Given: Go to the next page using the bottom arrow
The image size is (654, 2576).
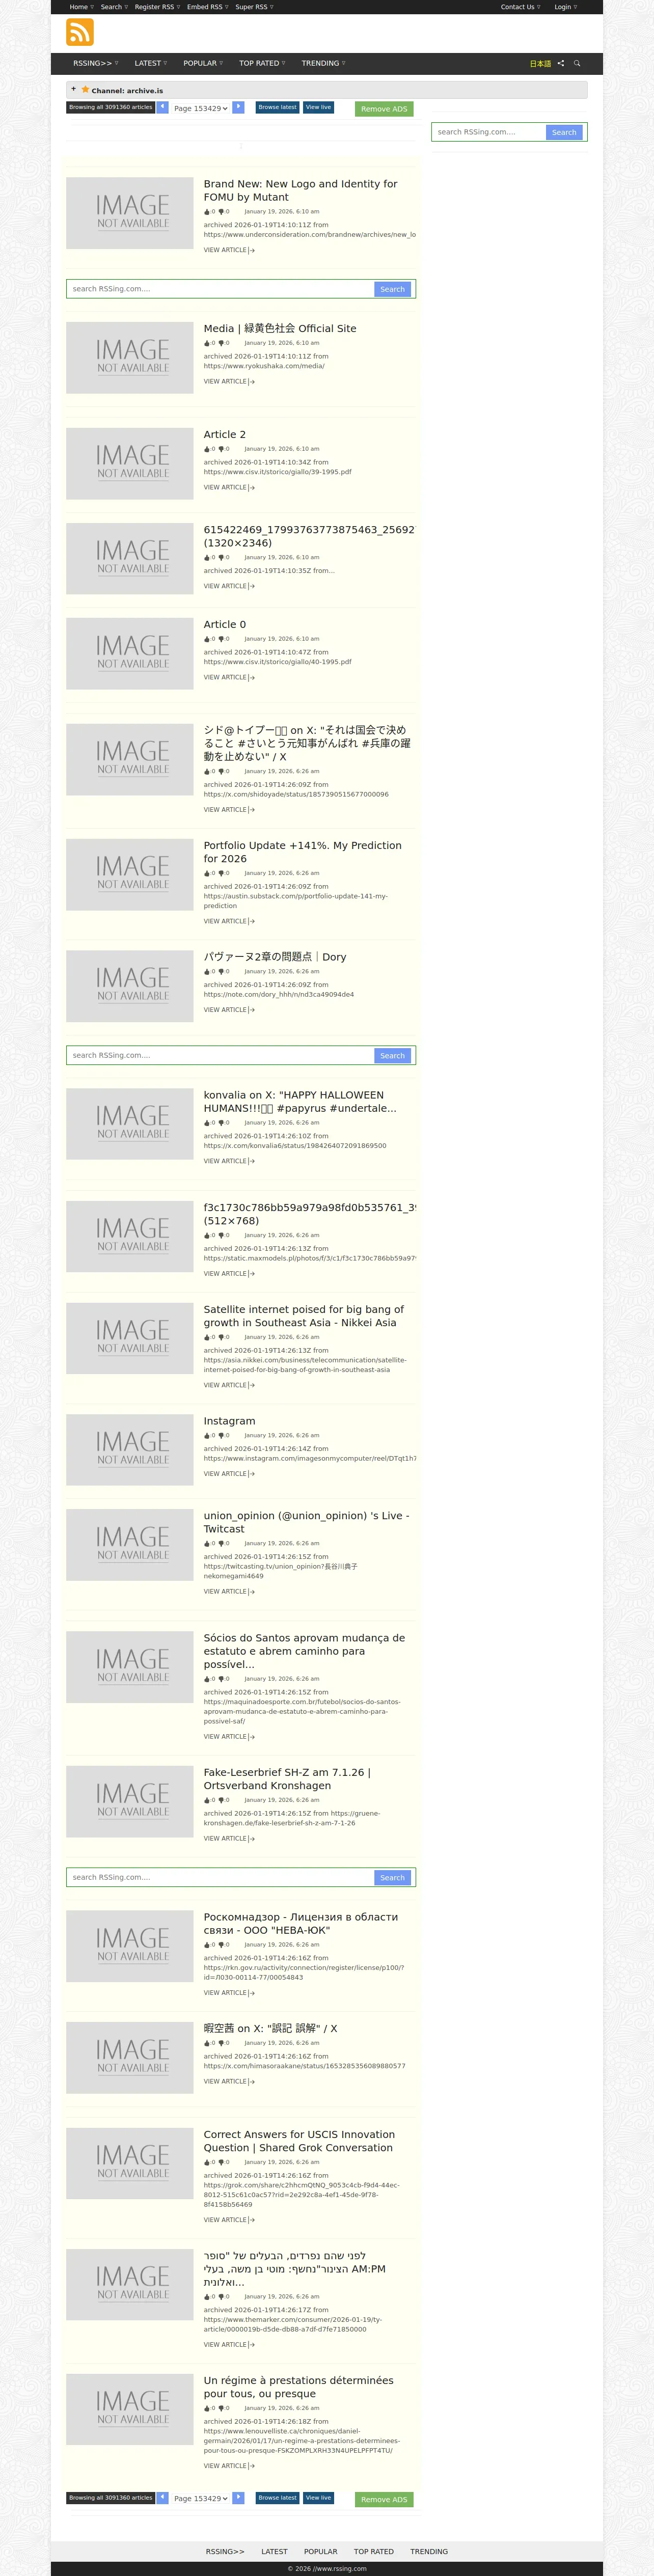Looking at the screenshot, I should (238, 2497).
